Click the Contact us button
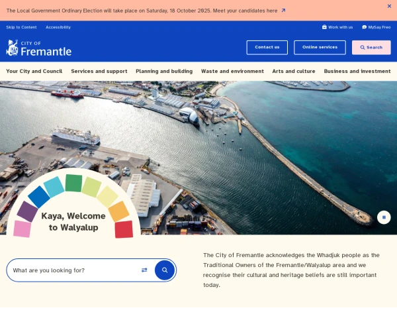This screenshot has height=318, width=397. 267,47
